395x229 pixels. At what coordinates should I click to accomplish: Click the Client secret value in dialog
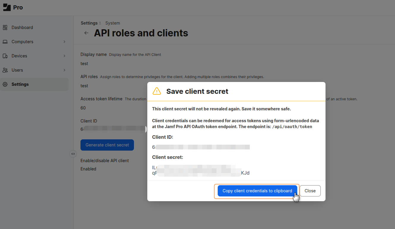(200, 170)
